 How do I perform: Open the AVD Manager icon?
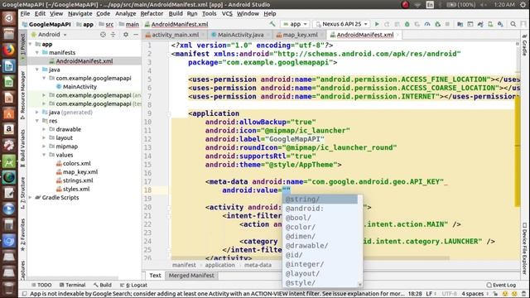click(x=490, y=24)
